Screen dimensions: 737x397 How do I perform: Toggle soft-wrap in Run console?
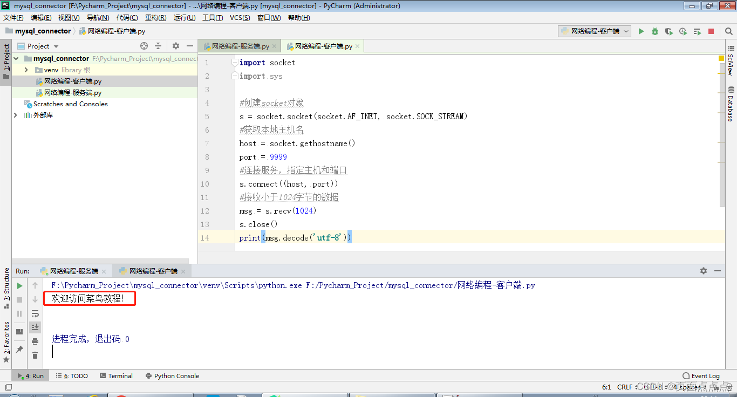coord(35,313)
